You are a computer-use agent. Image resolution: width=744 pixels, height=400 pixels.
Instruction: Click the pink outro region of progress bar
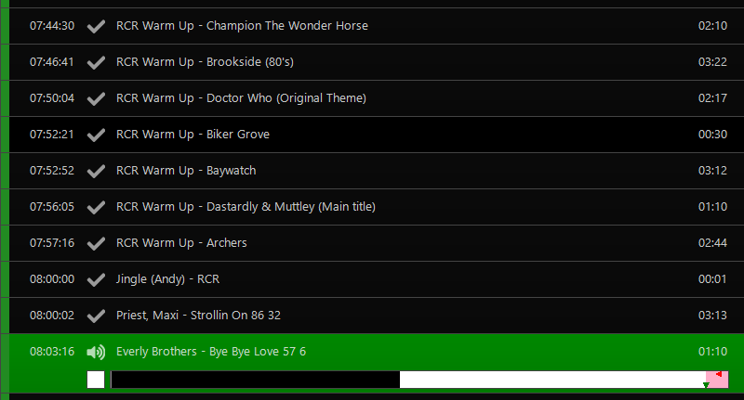tap(717, 380)
